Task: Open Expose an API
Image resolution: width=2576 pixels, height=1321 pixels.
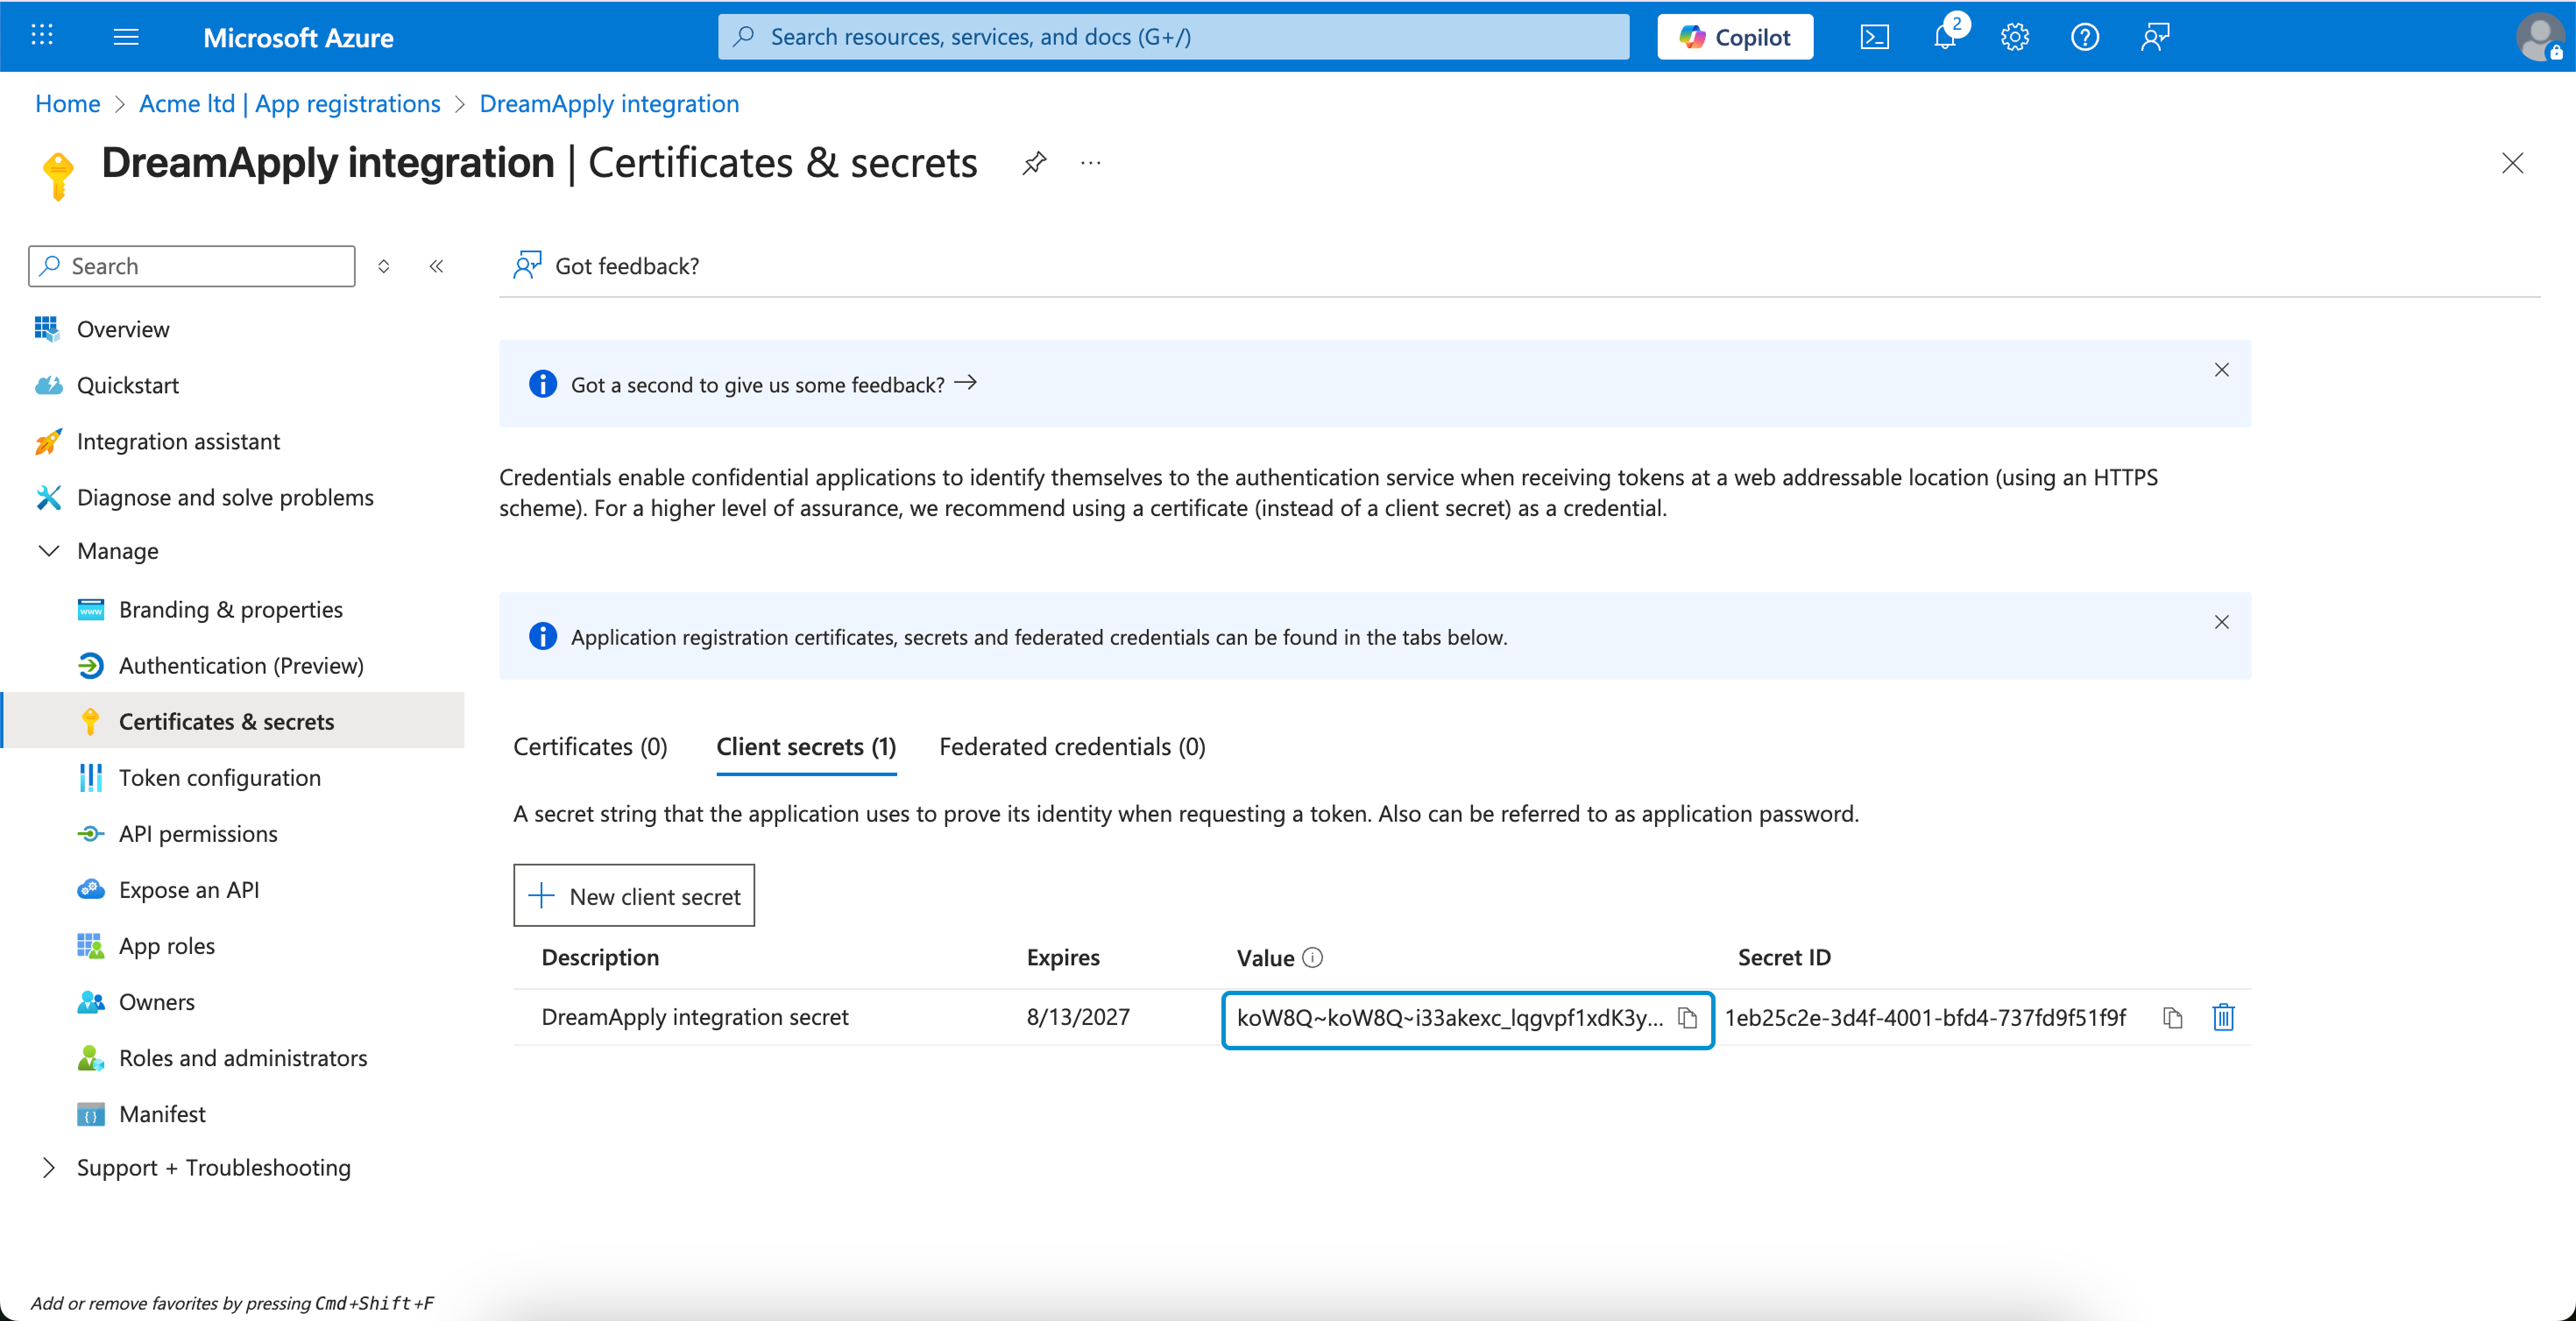Action: point(189,890)
